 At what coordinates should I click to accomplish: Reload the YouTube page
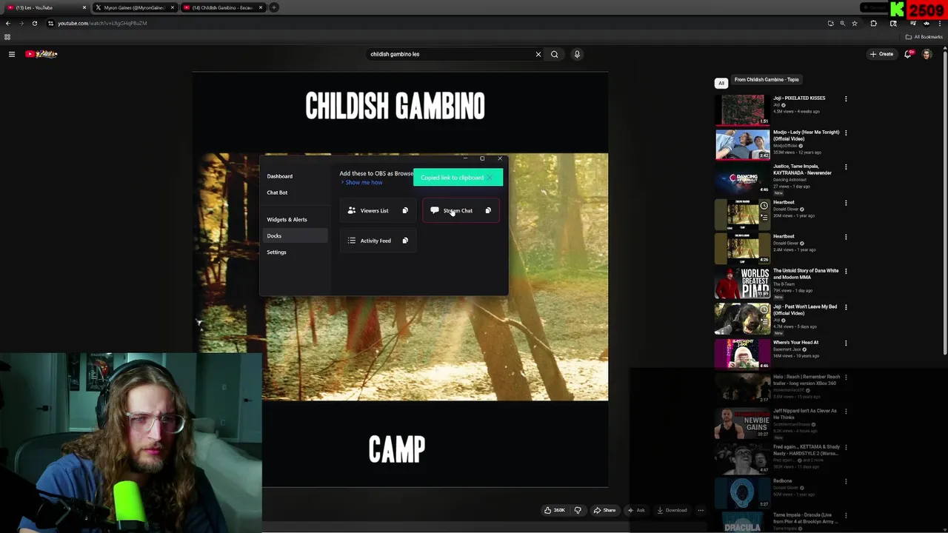[x=34, y=23]
